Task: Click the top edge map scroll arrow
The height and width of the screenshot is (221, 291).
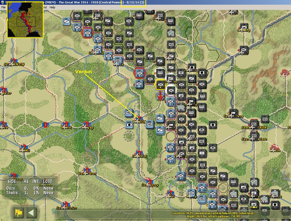Action: 188,12
